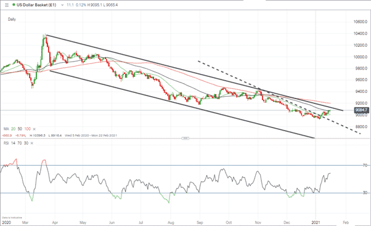Click the RSI indicator label
The image size is (371, 226).
pos(6,143)
